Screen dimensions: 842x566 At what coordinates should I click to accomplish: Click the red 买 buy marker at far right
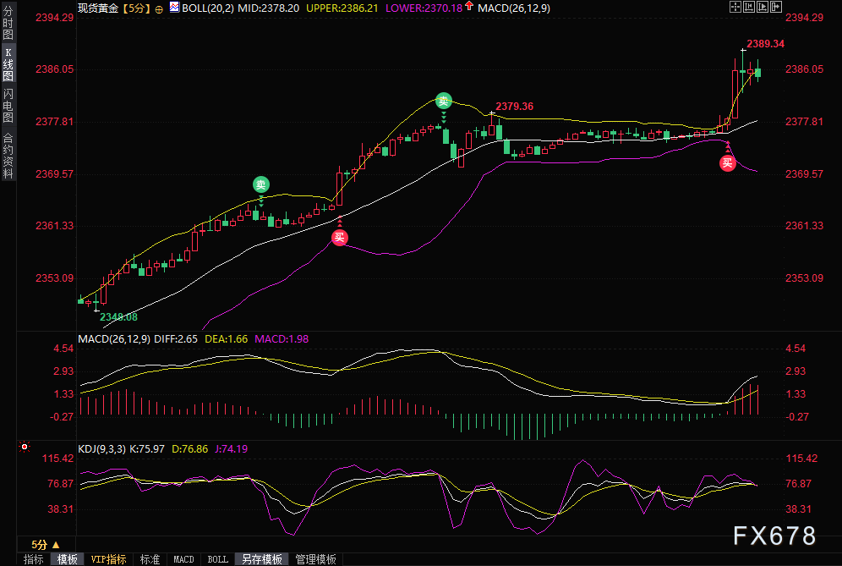[x=728, y=163]
